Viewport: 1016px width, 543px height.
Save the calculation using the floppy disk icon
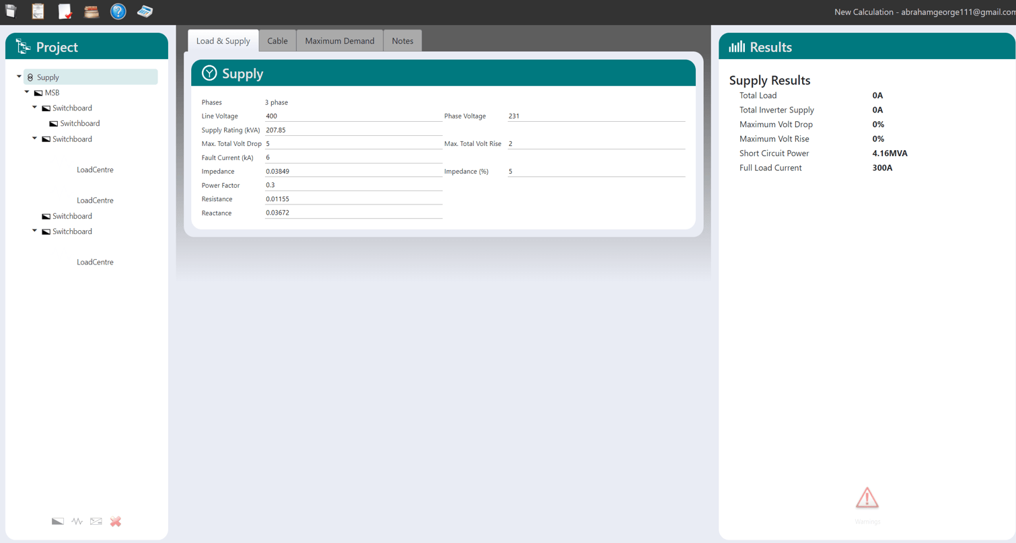[11, 11]
